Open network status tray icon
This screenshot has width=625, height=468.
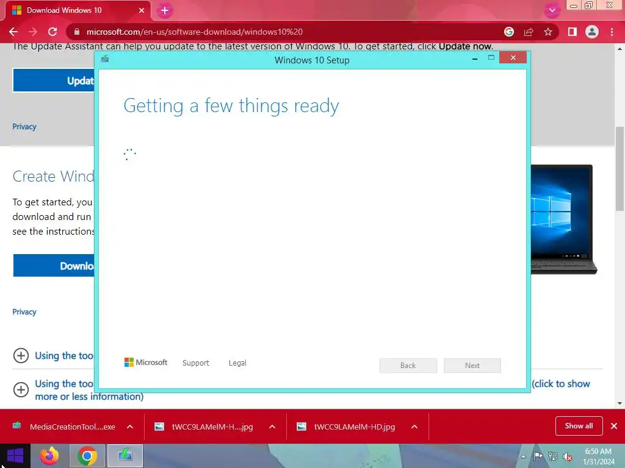(x=553, y=456)
